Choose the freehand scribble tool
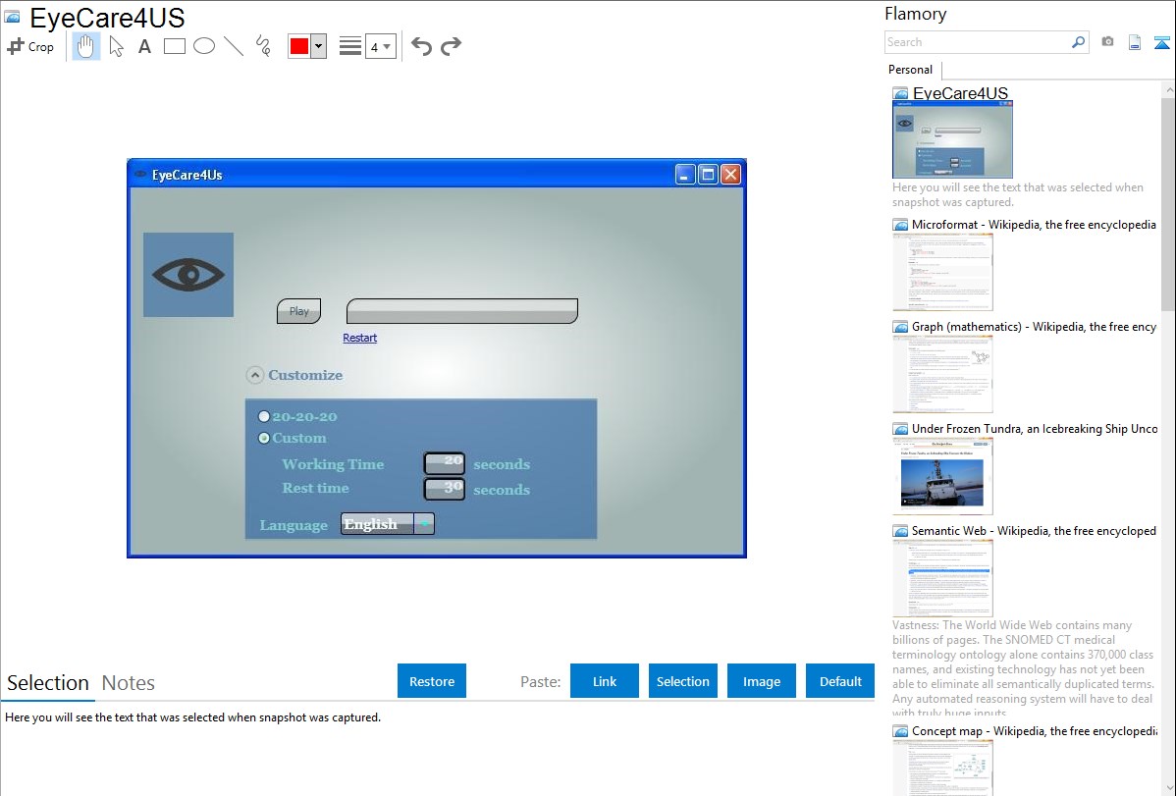This screenshot has height=796, width=1176. click(263, 46)
